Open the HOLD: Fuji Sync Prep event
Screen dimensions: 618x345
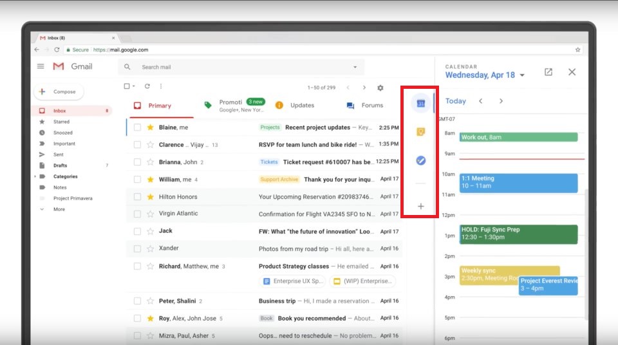518,234
